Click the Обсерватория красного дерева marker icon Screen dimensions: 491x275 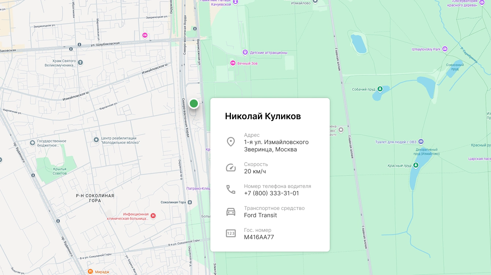(x=481, y=1)
